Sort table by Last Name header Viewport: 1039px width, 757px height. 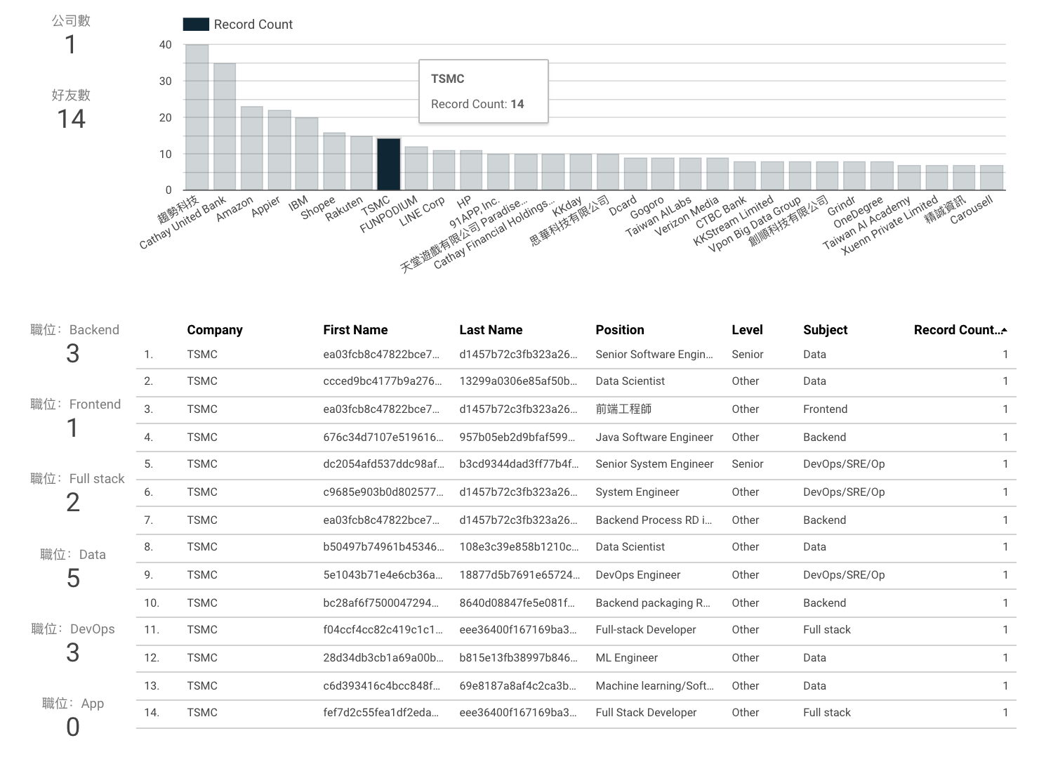tap(491, 330)
